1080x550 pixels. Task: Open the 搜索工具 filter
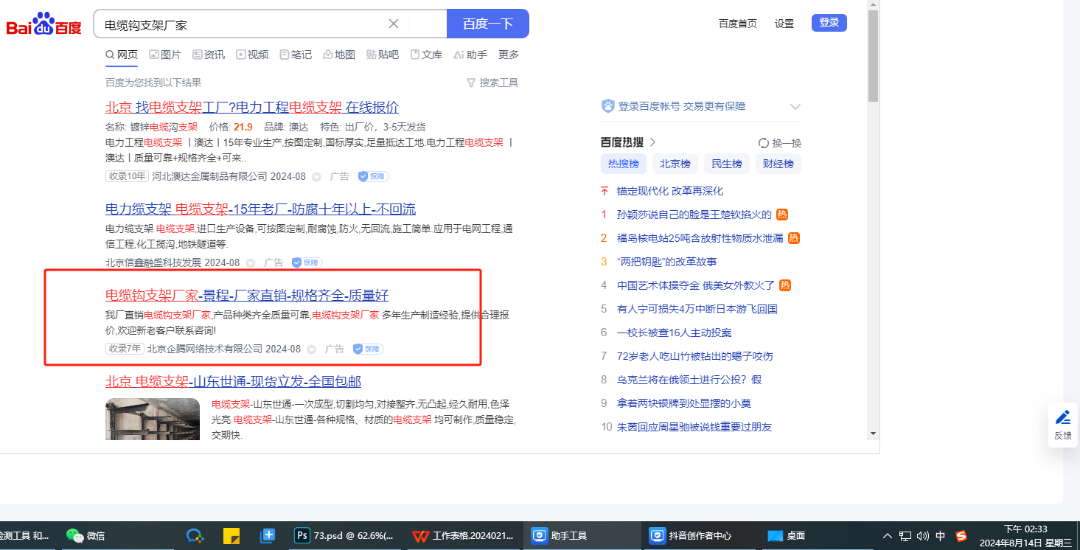click(492, 83)
